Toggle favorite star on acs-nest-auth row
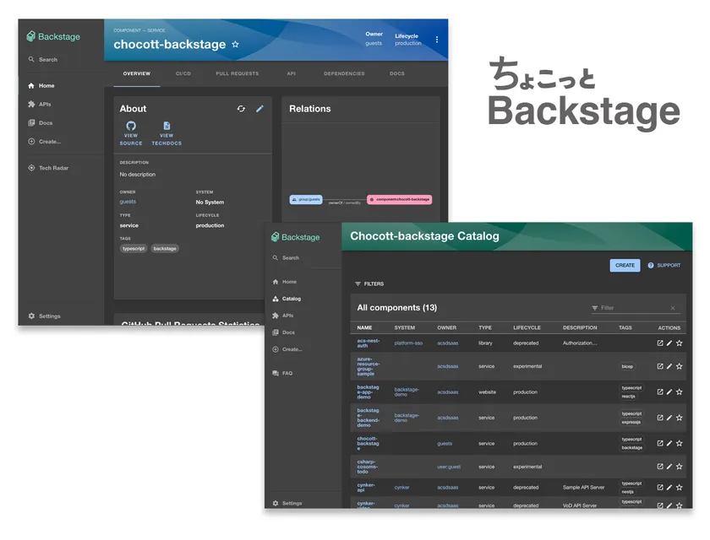Image resolution: width=710 pixels, height=540 pixels. (x=679, y=343)
